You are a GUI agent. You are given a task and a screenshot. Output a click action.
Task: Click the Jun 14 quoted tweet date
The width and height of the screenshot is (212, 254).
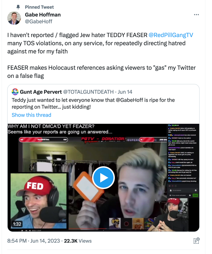pos(125,92)
